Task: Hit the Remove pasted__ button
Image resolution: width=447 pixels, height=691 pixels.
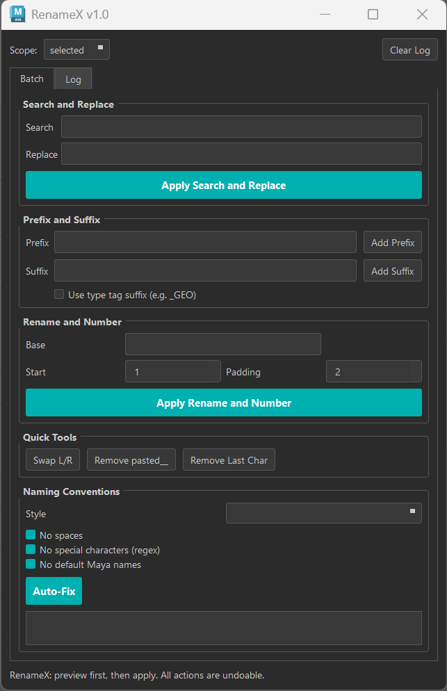Action: 131,460
